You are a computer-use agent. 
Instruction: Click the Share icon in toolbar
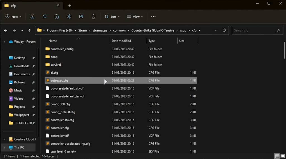click(x=81, y=16)
